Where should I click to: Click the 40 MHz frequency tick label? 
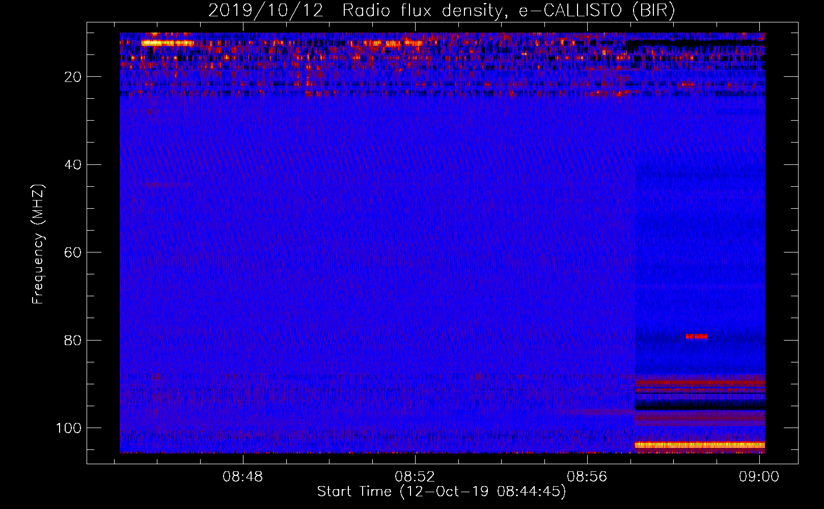pos(73,165)
